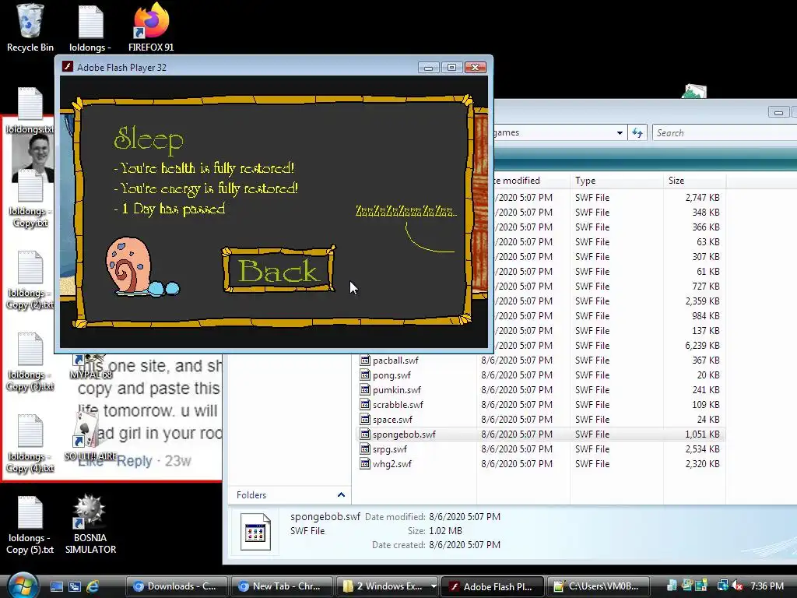Click Gary the snail in the Flash game
The height and width of the screenshot is (598, 797).
[142, 267]
